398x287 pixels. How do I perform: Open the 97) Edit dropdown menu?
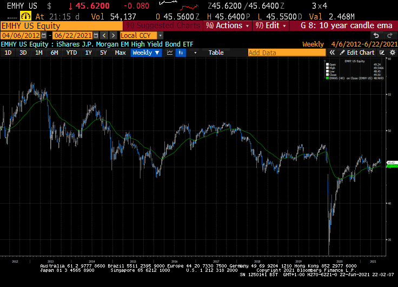(x=271, y=25)
